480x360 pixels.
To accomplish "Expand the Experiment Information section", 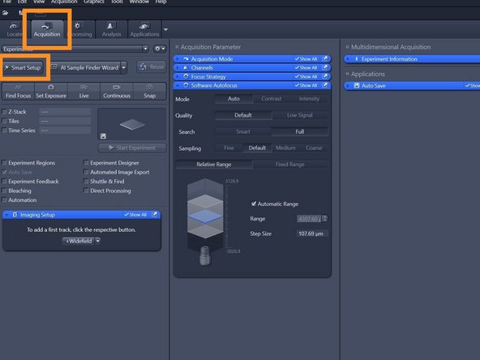I will tap(349, 59).
